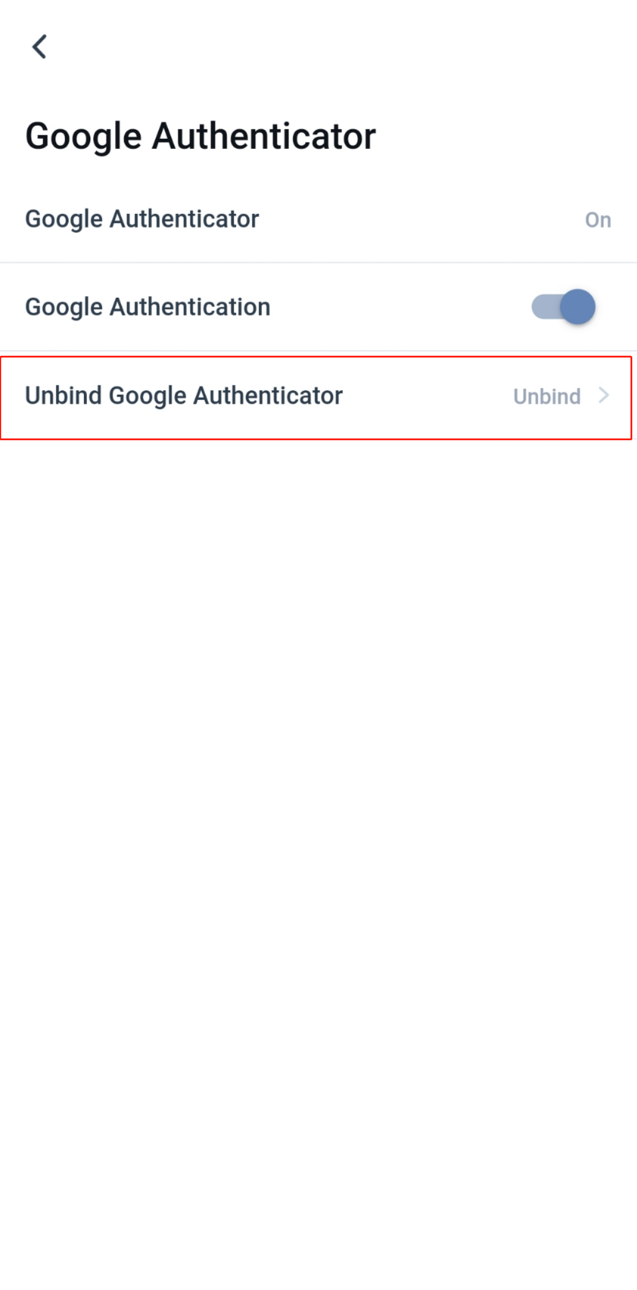Open unbind details from the Unbind link
The image size is (637, 1290).
point(547,396)
